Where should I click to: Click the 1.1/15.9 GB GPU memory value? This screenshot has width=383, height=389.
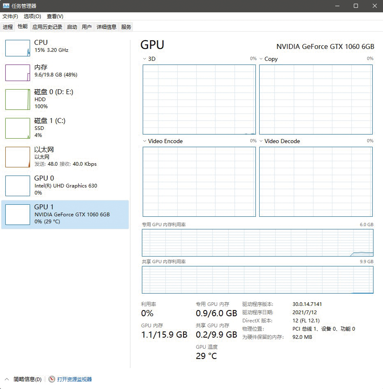(164, 335)
